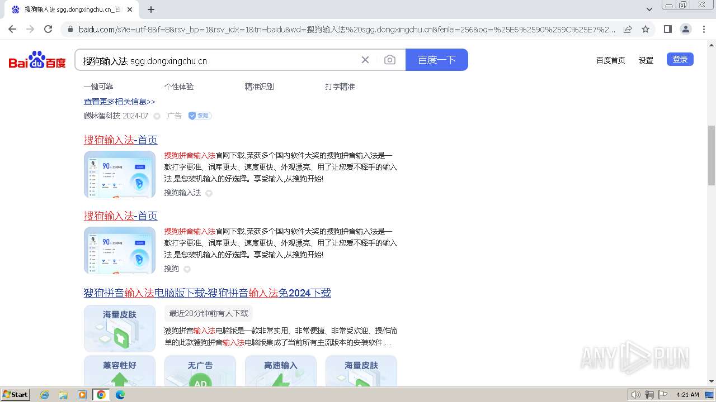Click the 百度一下 search button
The height and width of the screenshot is (402, 716).
coord(437,60)
